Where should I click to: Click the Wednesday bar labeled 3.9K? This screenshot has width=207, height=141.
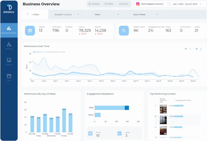51,125
